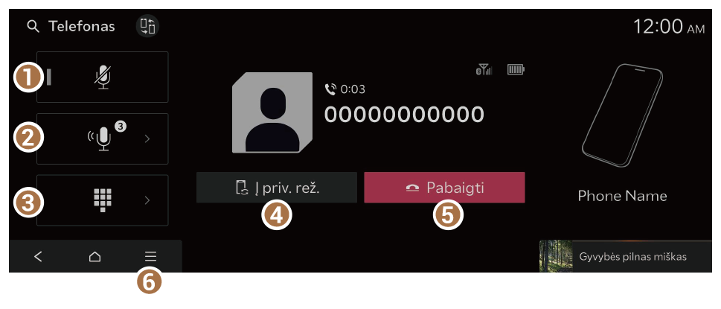Tap the phone battery level icon
721x309 pixels.
click(516, 70)
